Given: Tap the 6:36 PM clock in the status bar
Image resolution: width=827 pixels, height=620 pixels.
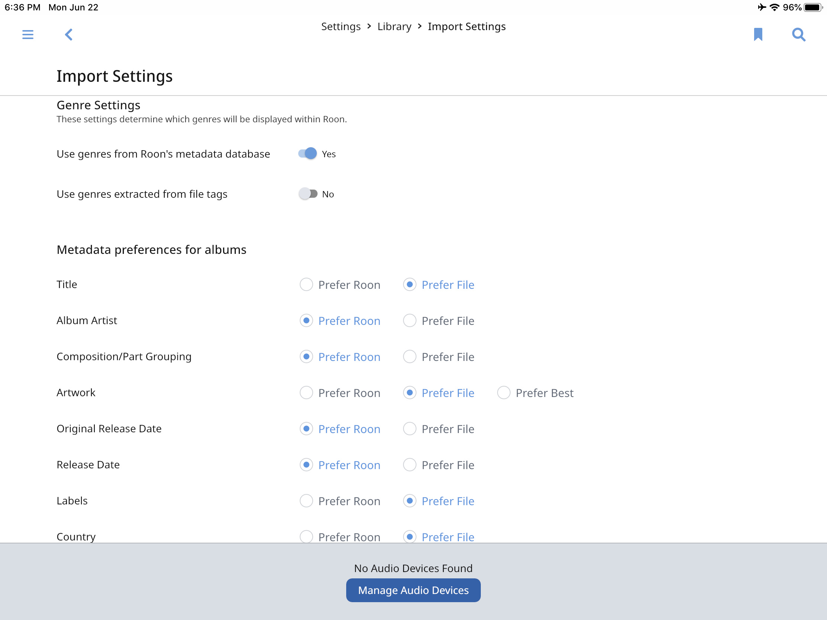Looking at the screenshot, I should pyautogui.click(x=22, y=7).
